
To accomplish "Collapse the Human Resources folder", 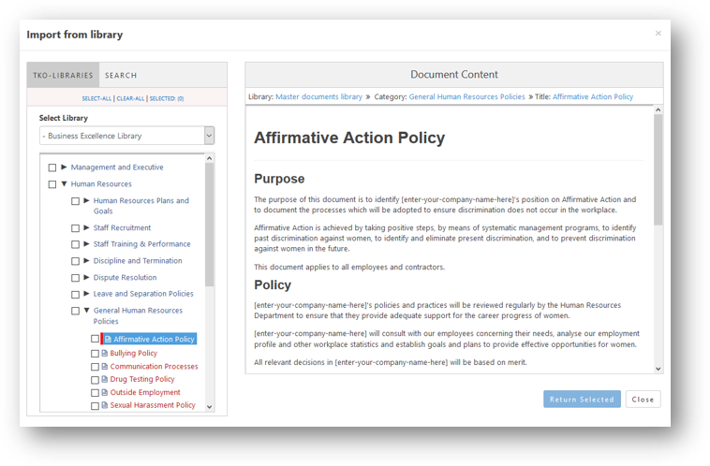I will tap(64, 183).
